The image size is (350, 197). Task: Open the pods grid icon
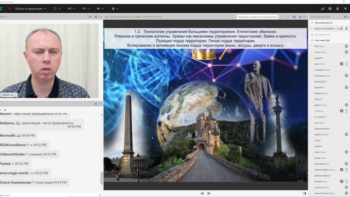tap(55, 9)
